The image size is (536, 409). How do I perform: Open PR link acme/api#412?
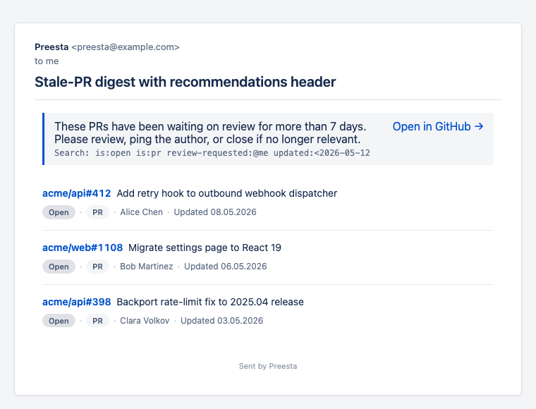click(x=77, y=193)
